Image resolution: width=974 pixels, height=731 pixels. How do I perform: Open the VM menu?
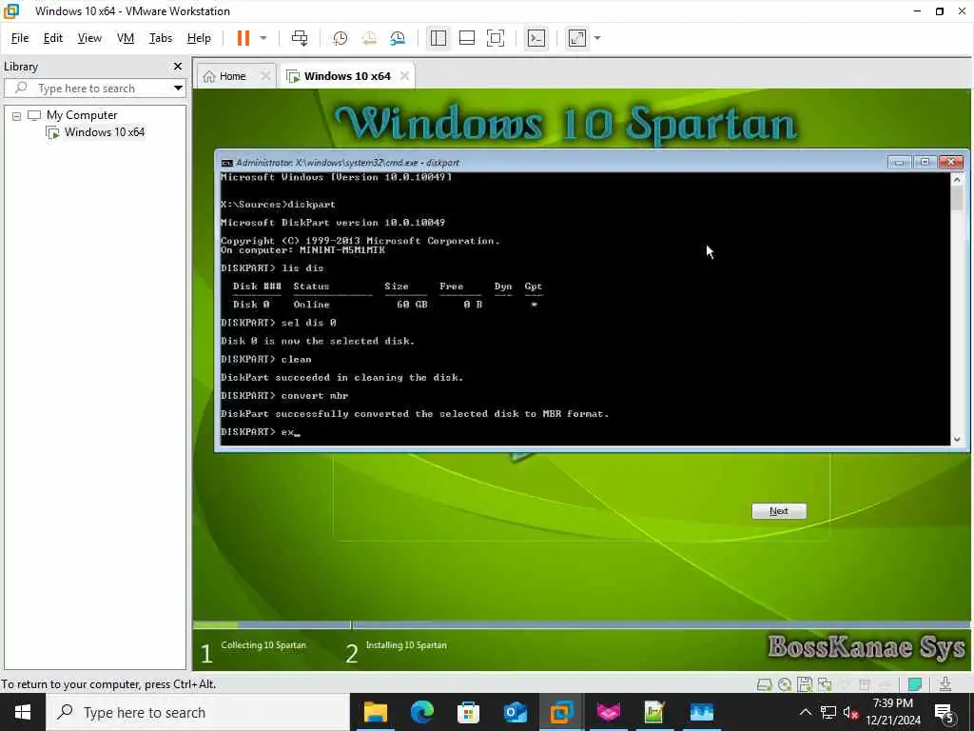tap(126, 38)
